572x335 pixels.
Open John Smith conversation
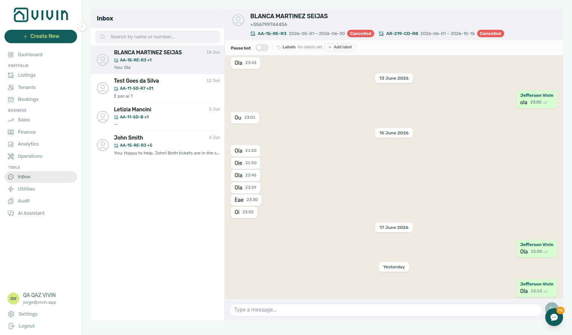158,145
